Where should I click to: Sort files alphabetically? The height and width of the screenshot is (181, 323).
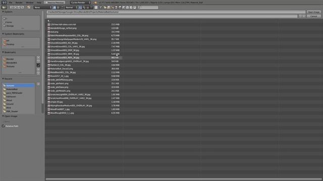coord(80,8)
